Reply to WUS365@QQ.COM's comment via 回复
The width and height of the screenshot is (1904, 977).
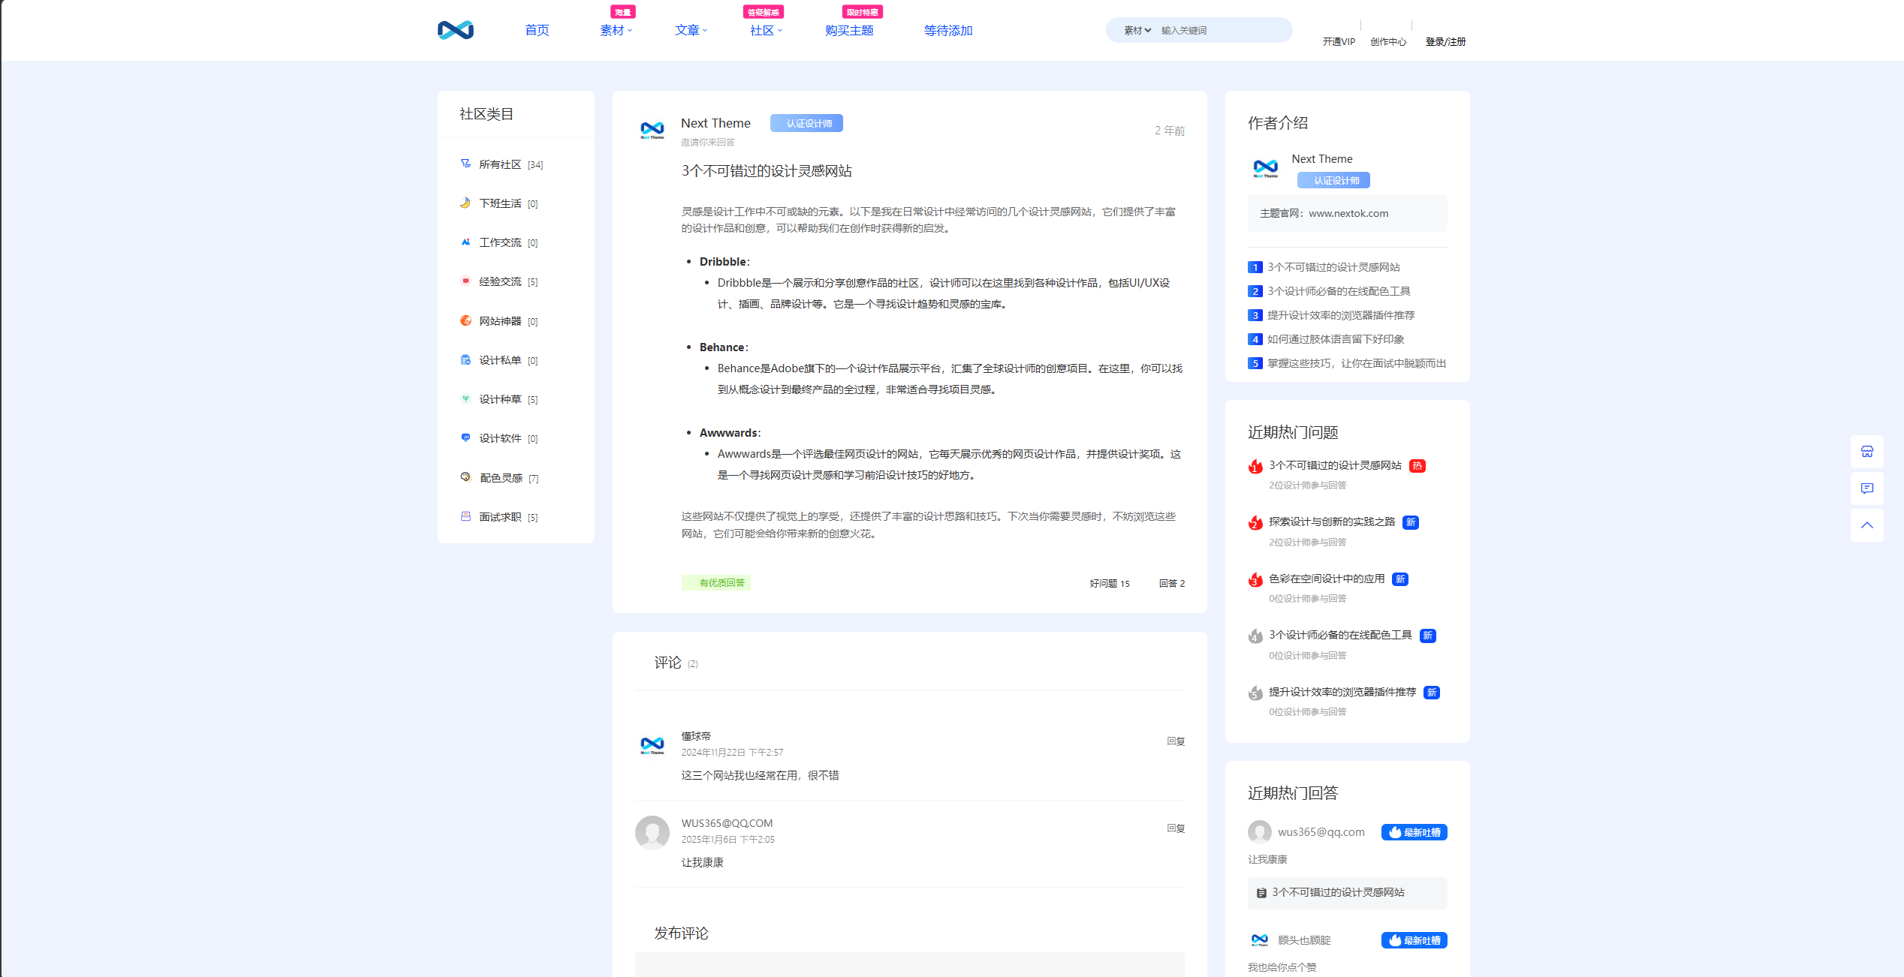(x=1176, y=828)
